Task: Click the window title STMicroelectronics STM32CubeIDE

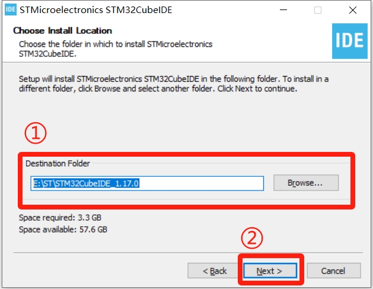Action: pos(96,10)
